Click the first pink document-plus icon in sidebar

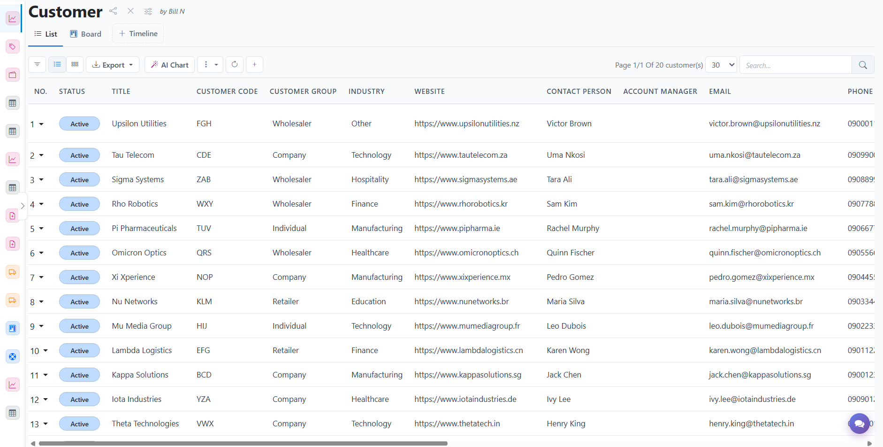(x=13, y=216)
